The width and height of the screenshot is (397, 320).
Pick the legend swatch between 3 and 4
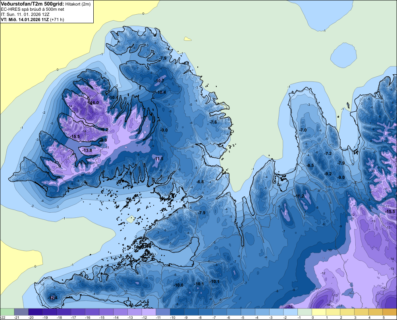(x=361, y=312)
